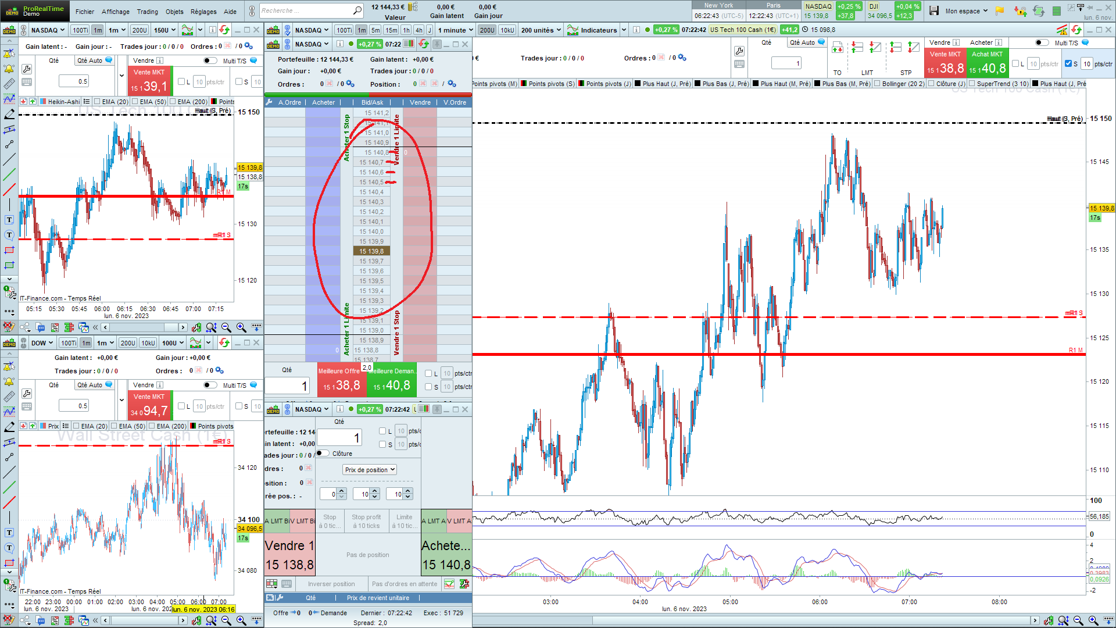1116x628 pixels.
Task: Click the zoom-in magnifier on main chart
Action: [1093, 620]
